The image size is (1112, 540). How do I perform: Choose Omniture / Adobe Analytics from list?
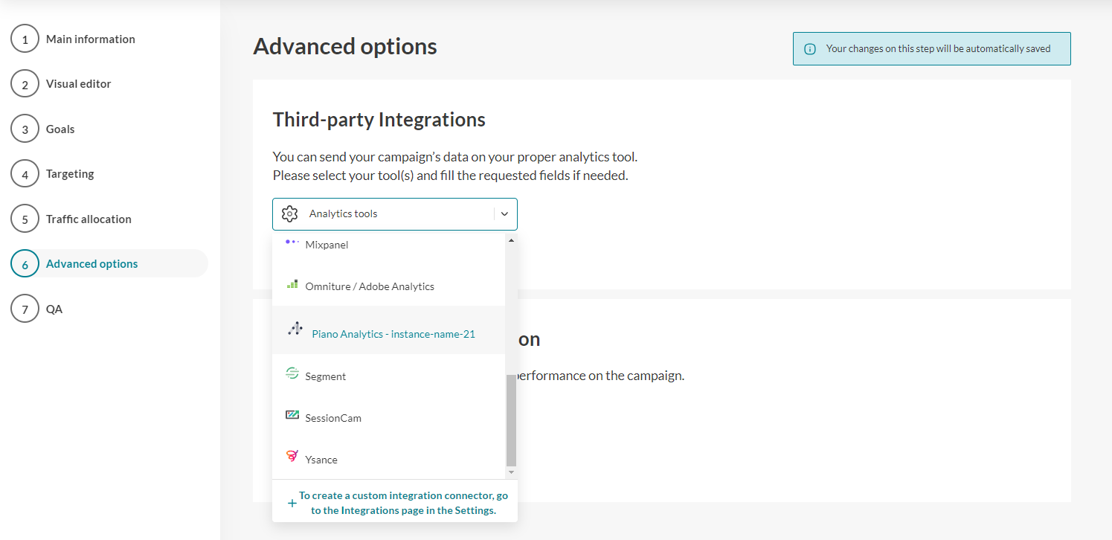[370, 286]
